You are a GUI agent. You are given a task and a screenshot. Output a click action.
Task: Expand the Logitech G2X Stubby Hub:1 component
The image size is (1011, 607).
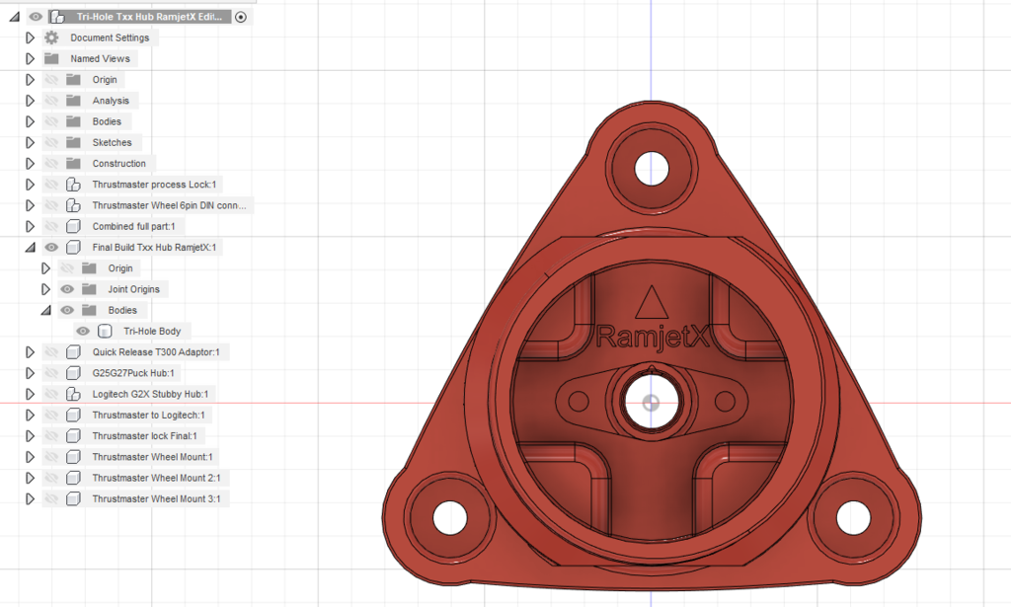click(30, 394)
